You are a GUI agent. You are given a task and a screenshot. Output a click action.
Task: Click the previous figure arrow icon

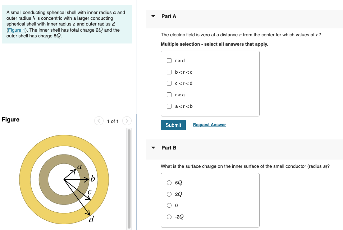click(99, 121)
